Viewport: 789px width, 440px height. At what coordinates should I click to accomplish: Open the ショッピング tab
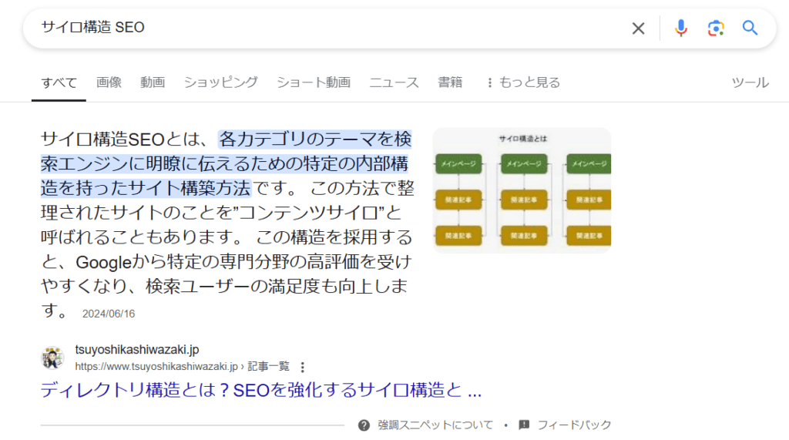coord(220,82)
